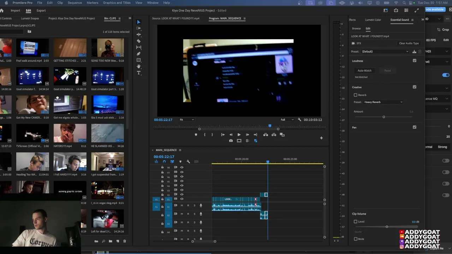Click the Clear Audio Type button
The image size is (452, 254).
(409, 43)
